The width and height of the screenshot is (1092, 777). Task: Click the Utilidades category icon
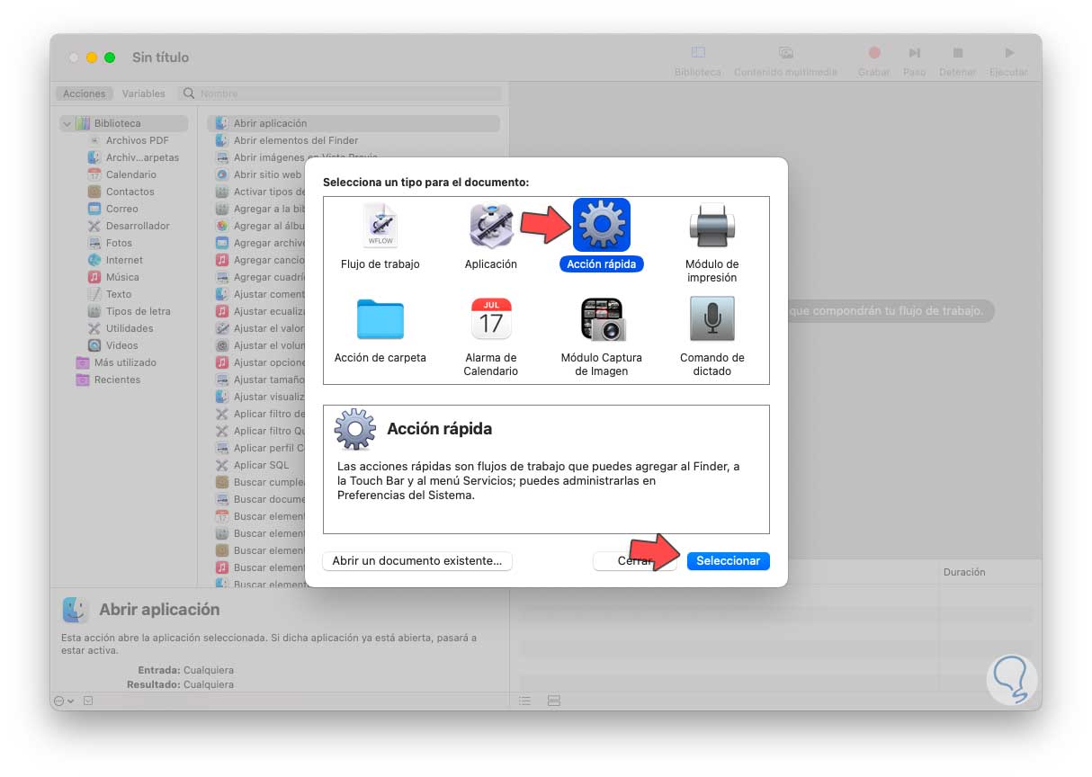94,328
